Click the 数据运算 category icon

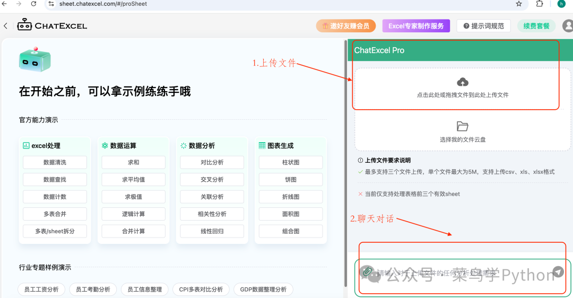click(x=105, y=146)
